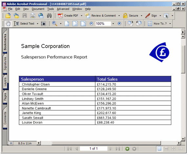Rotate the view using Rotate Clockwise icon
188x155 pixels.
(131, 24)
